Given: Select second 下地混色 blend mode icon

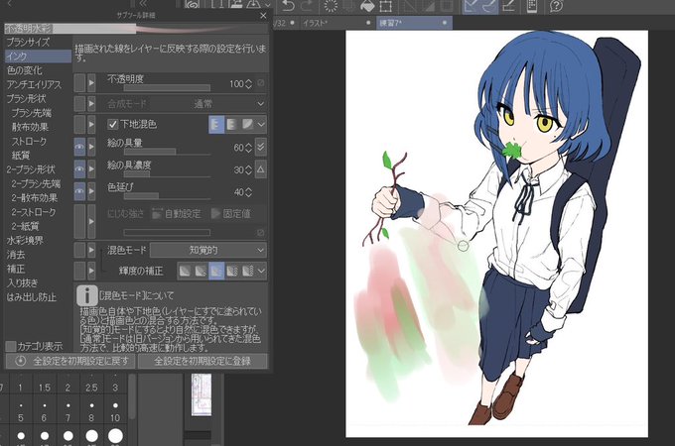Looking at the screenshot, I should click(x=232, y=125).
